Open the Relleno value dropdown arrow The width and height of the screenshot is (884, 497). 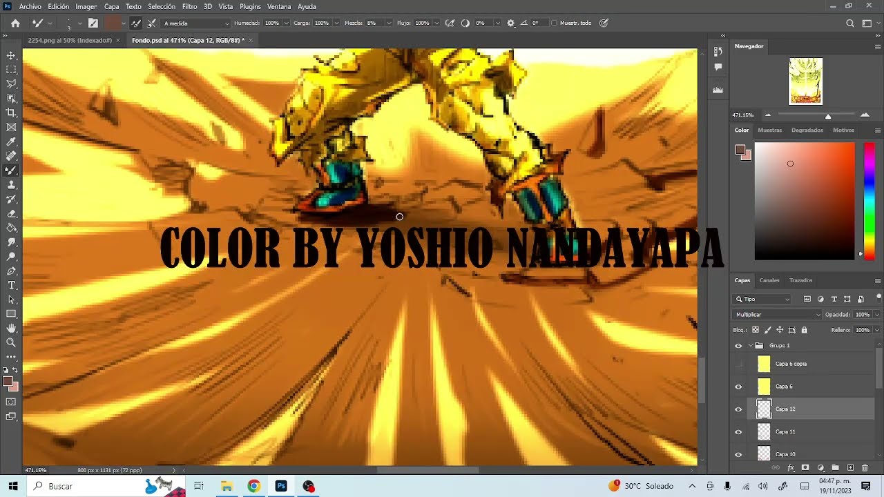click(x=877, y=330)
